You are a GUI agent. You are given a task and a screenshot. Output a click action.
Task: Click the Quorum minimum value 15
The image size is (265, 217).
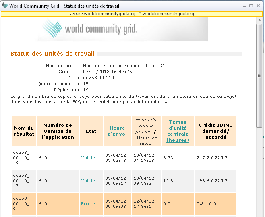pos(86,84)
